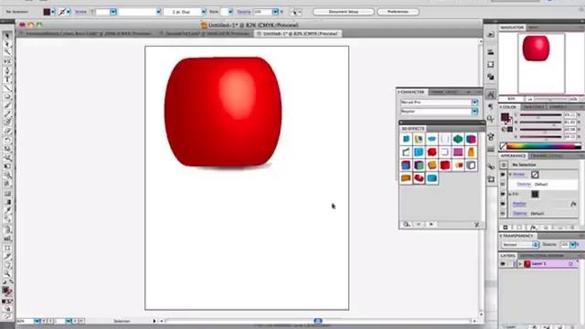
Task: Switch to the 3D Effects tab
Action: tap(412, 128)
